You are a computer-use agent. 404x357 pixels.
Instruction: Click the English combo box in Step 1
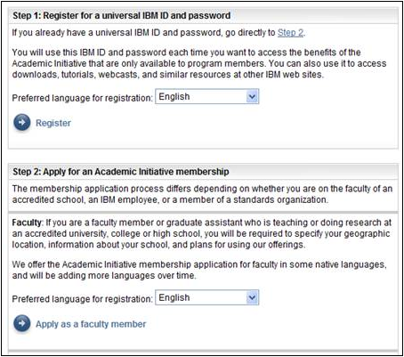tap(207, 96)
